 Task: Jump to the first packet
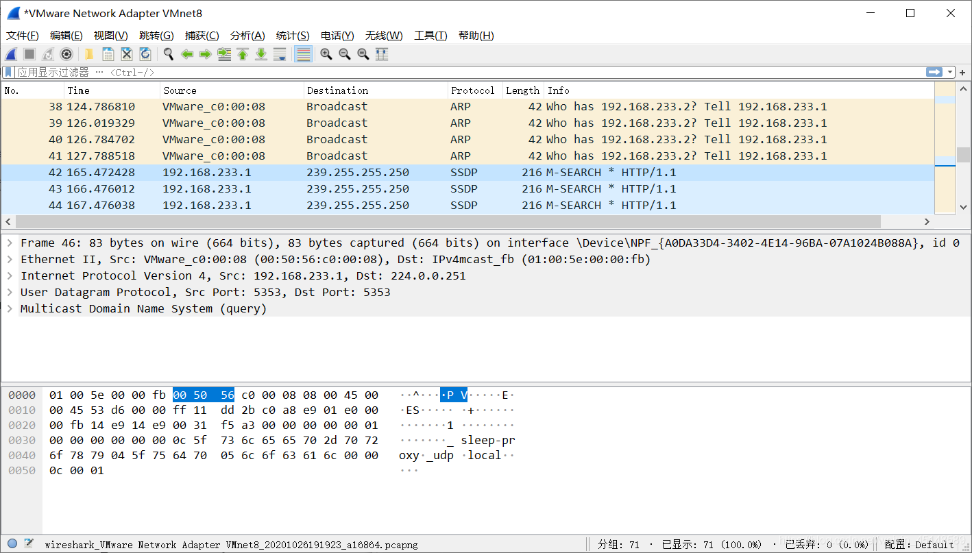tap(242, 54)
